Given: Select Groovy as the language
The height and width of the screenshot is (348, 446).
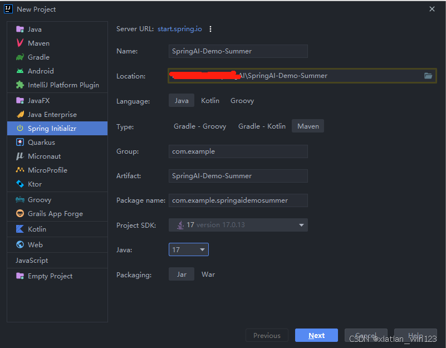Looking at the screenshot, I should click(x=242, y=100).
